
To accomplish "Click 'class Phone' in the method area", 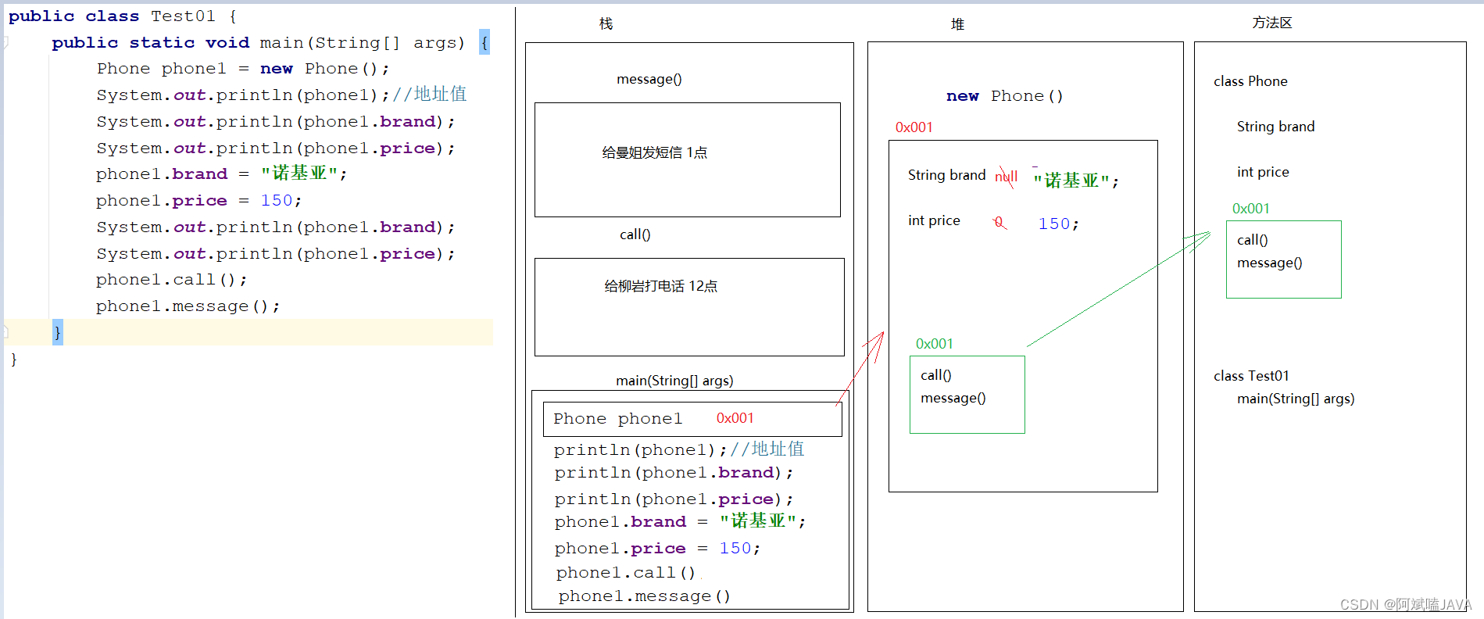I will [1250, 81].
